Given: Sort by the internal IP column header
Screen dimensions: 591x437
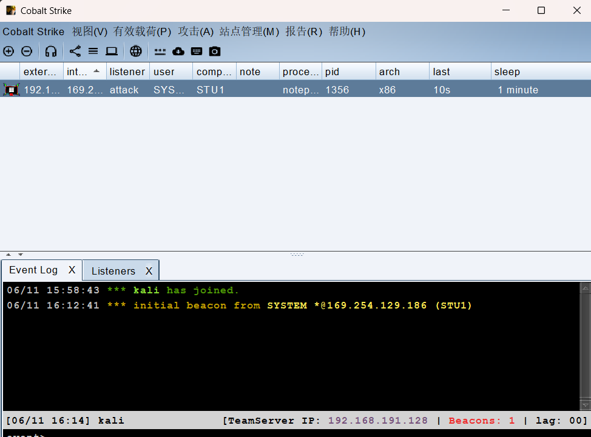Looking at the screenshot, I should tap(84, 72).
